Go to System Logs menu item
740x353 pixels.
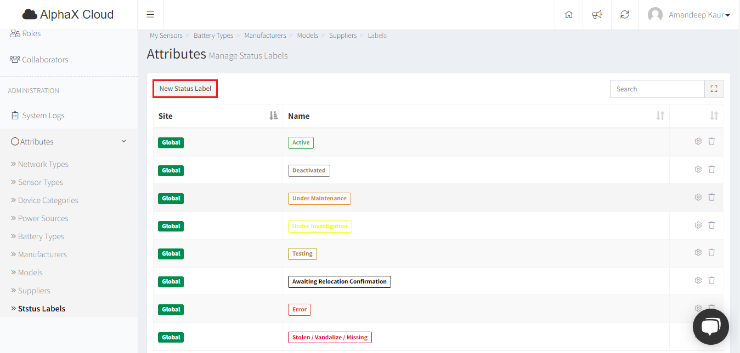(43, 115)
